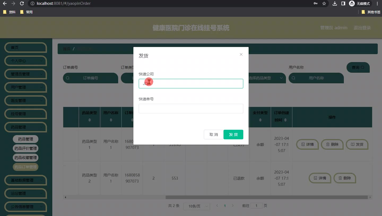Open 首页 in sidebar
This screenshot has height=216, width=382.
point(25,48)
